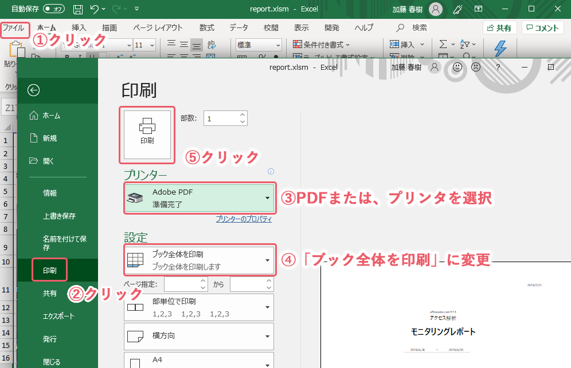
Task: Increase copies with the up stepper arrow
Action: pos(243,114)
